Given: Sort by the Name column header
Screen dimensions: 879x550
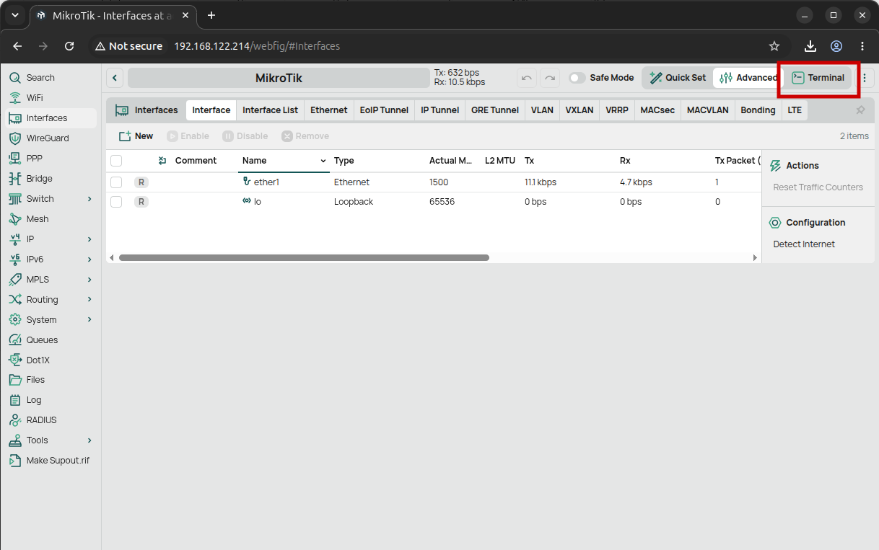Looking at the screenshot, I should (284, 161).
